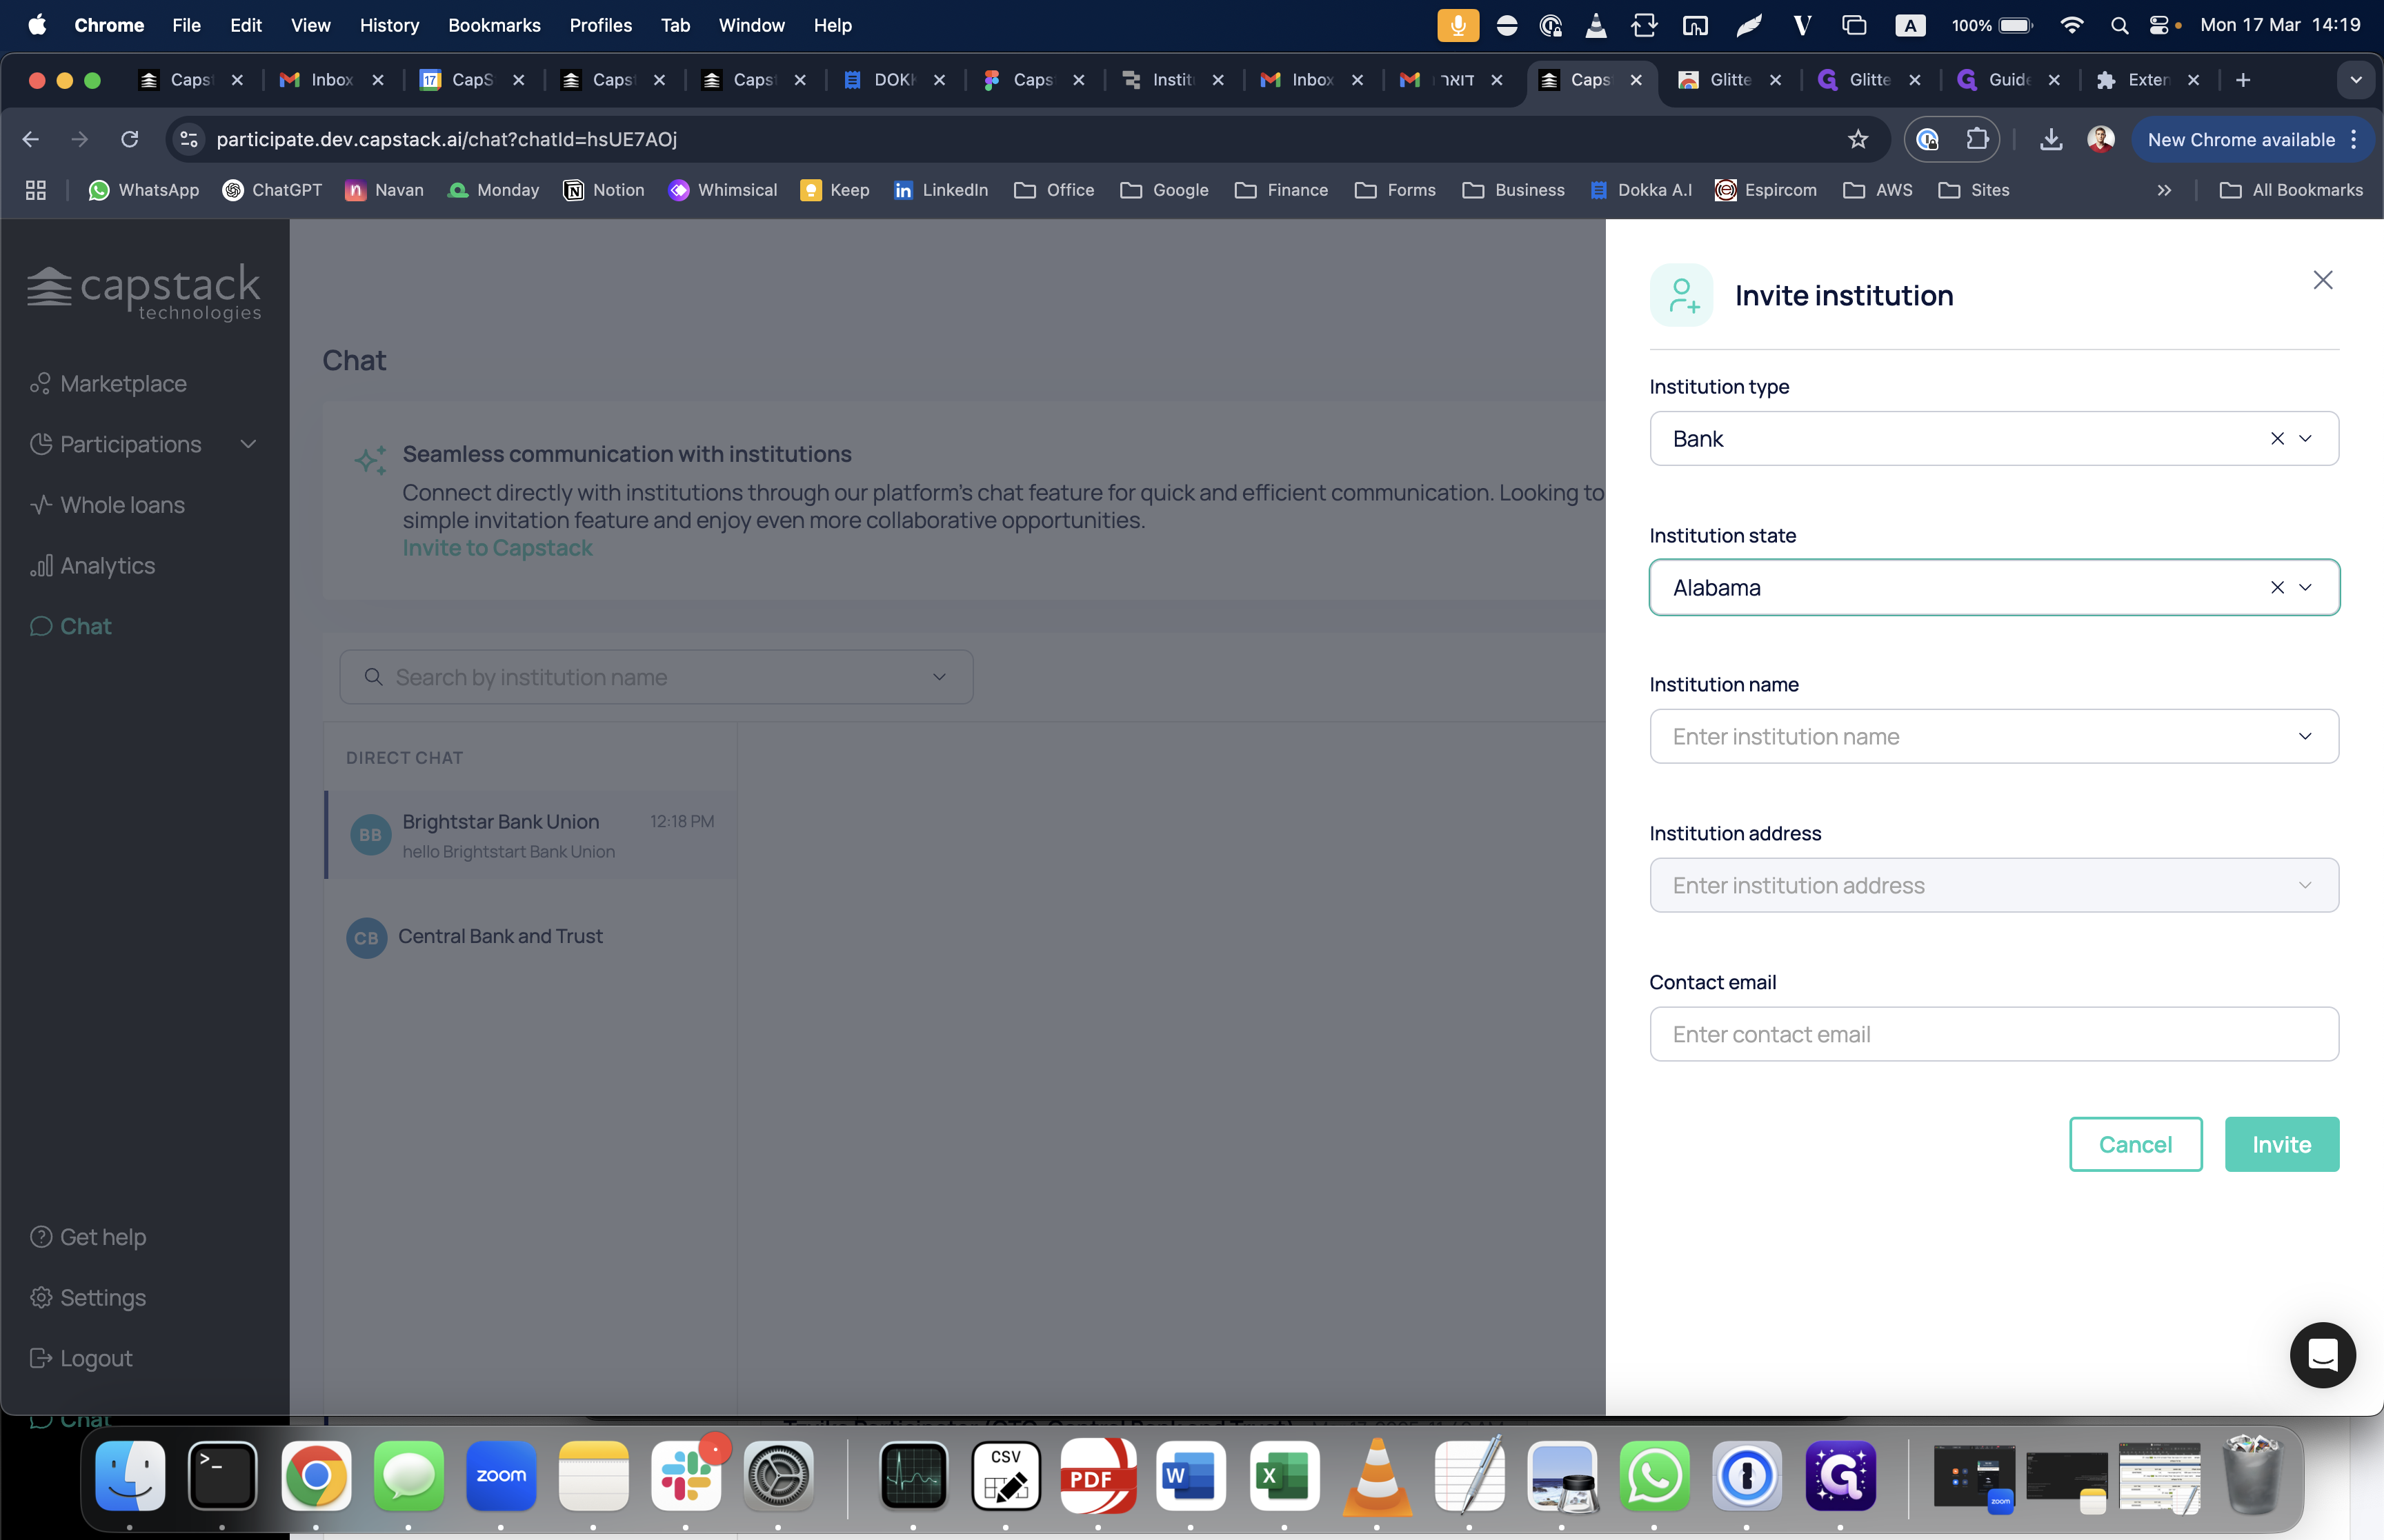Clear the Bank institution type selection
The height and width of the screenshot is (1540, 2384).
point(2277,438)
